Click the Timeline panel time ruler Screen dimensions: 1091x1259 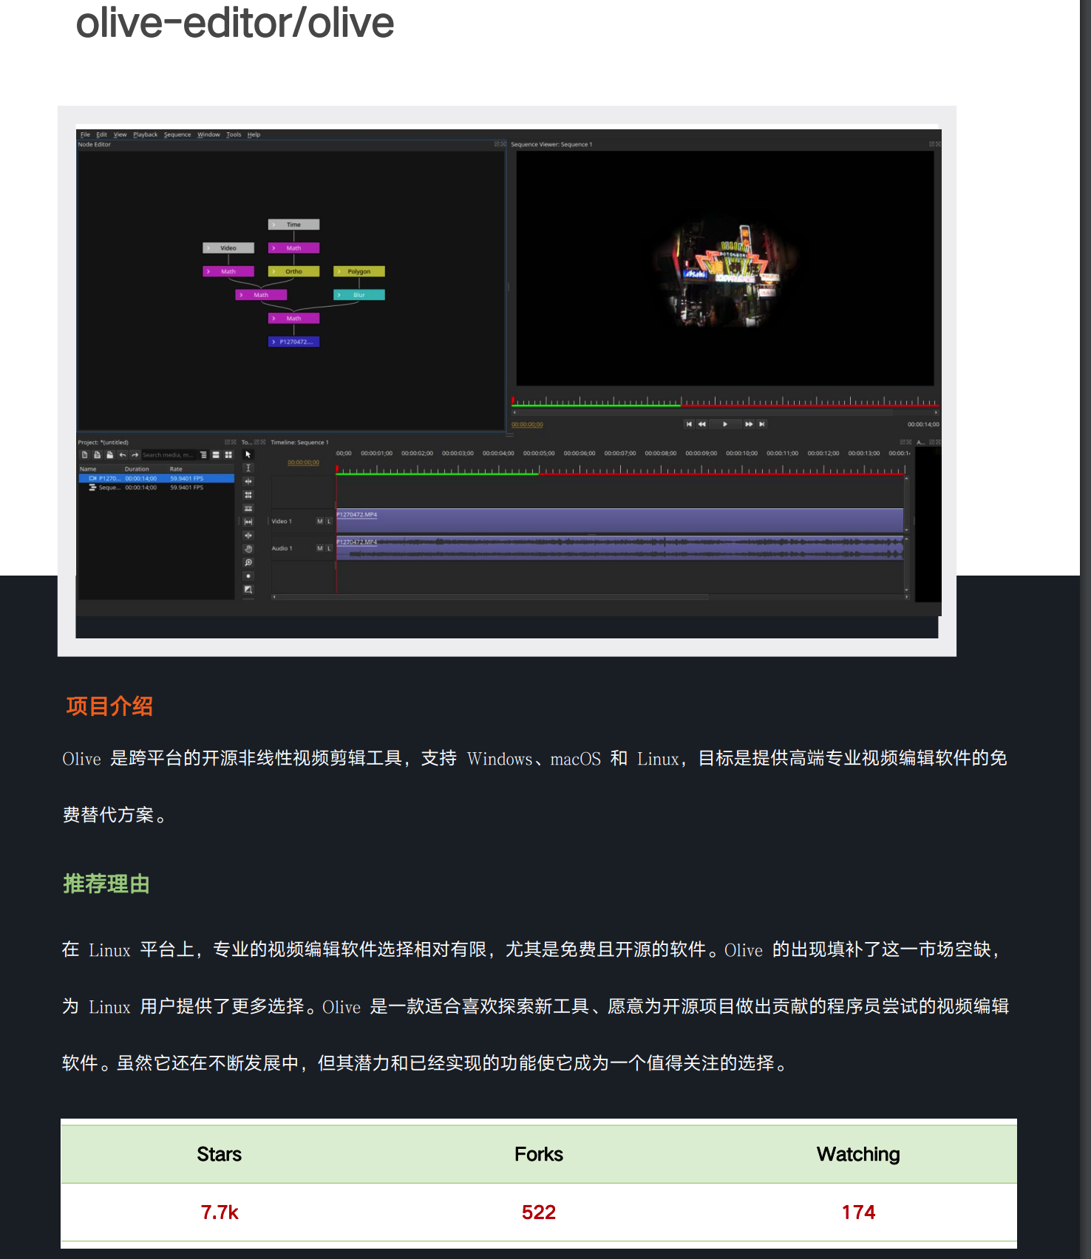tap(621, 470)
